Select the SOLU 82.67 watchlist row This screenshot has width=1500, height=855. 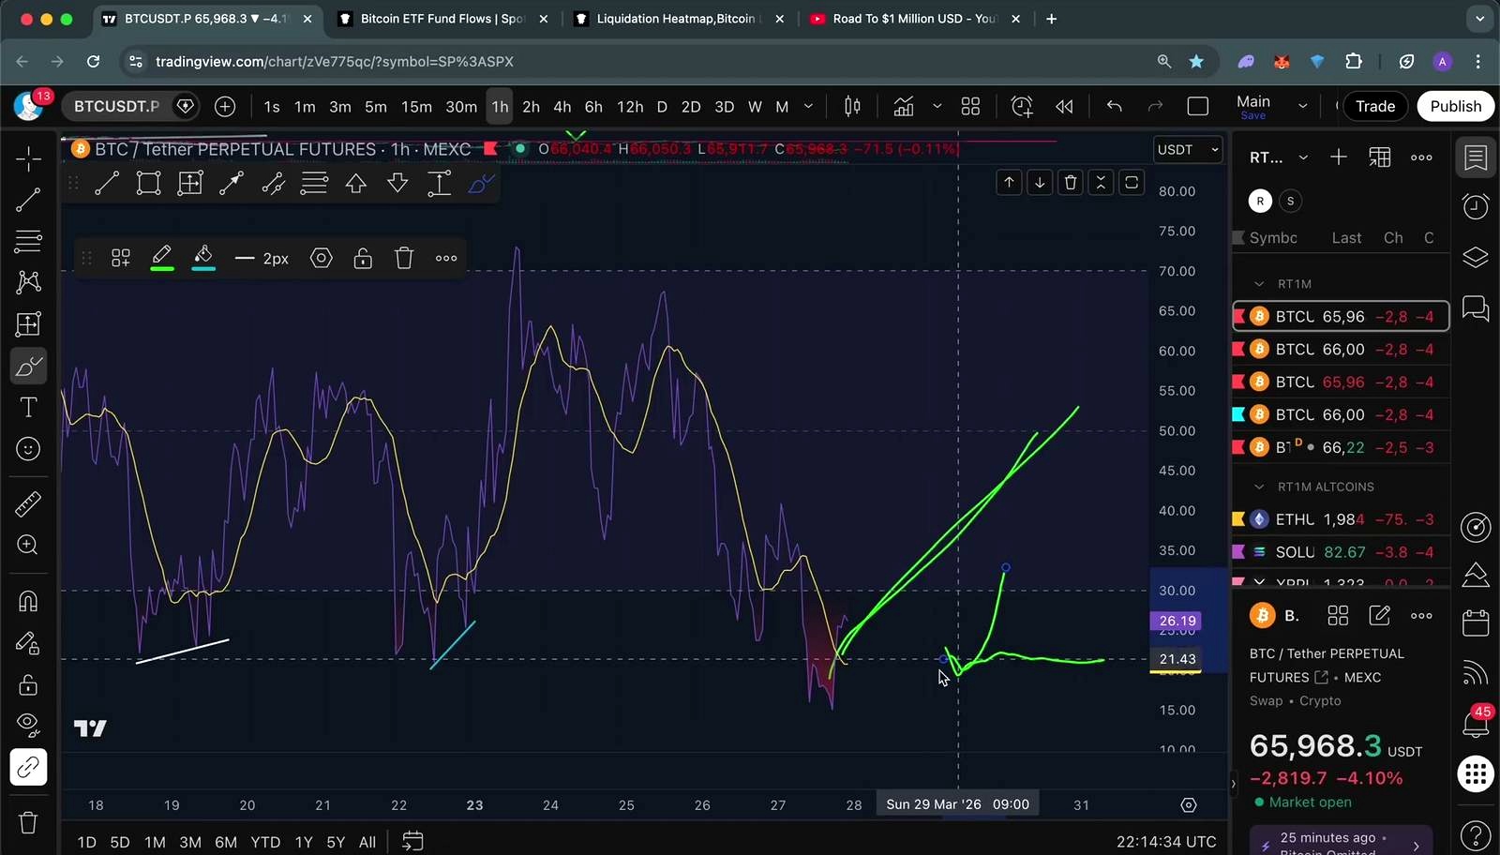point(1341,552)
